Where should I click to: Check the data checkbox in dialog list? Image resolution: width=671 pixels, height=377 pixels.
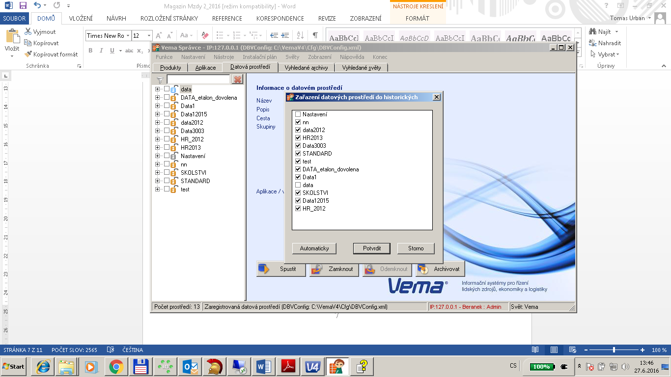(x=298, y=185)
